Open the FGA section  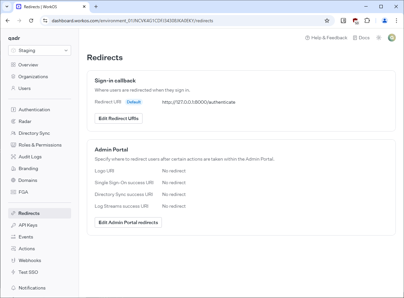(23, 192)
